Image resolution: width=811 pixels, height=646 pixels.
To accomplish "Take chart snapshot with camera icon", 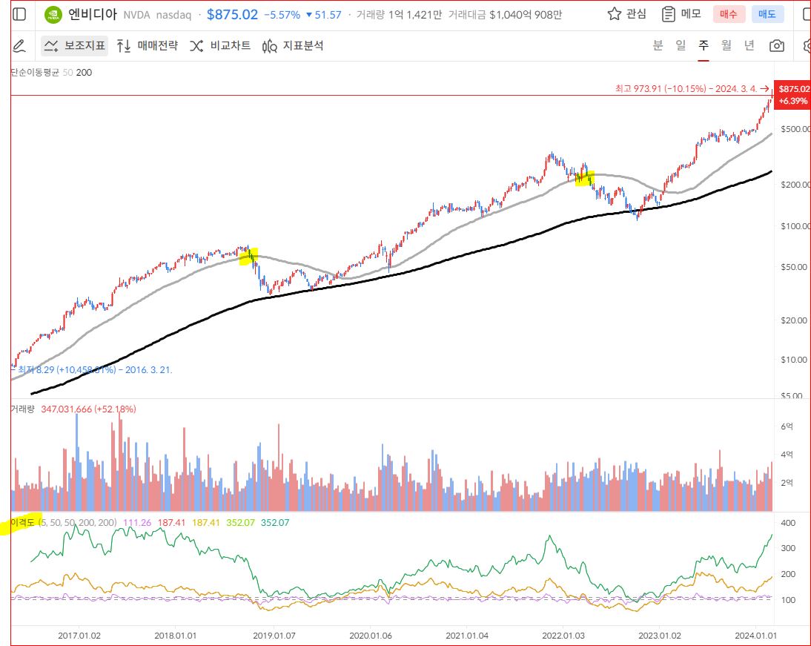I will (776, 46).
